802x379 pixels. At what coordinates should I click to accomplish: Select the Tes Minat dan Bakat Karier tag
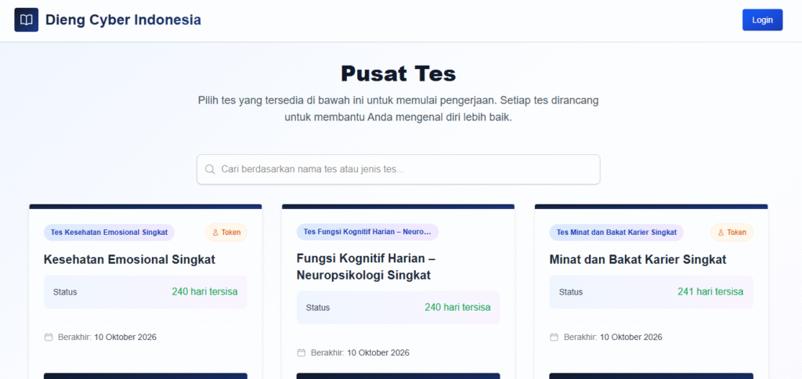click(x=616, y=233)
